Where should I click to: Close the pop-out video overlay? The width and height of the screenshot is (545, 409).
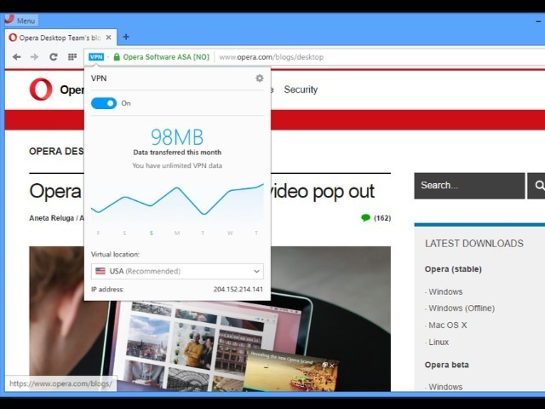tap(332, 366)
